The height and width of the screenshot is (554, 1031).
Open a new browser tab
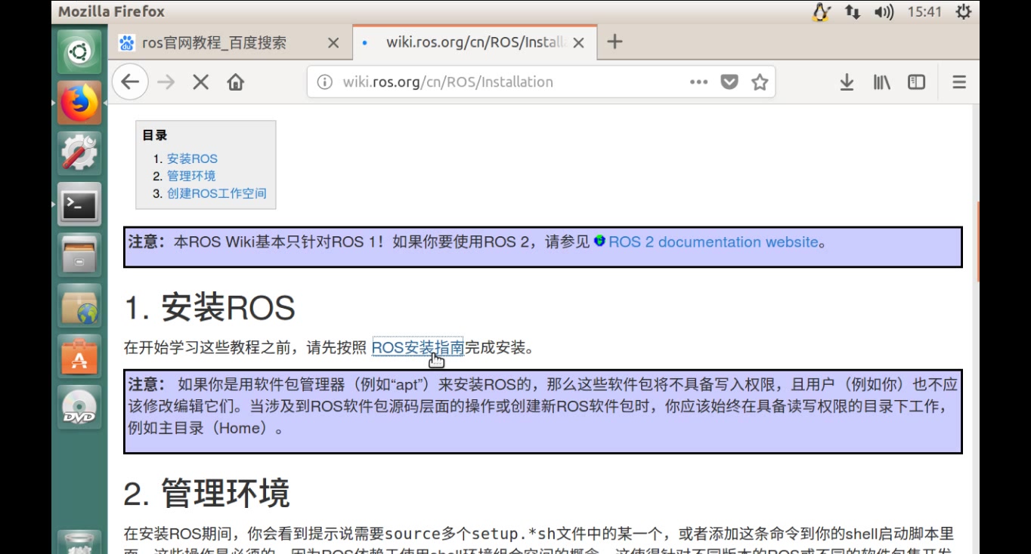pos(615,42)
